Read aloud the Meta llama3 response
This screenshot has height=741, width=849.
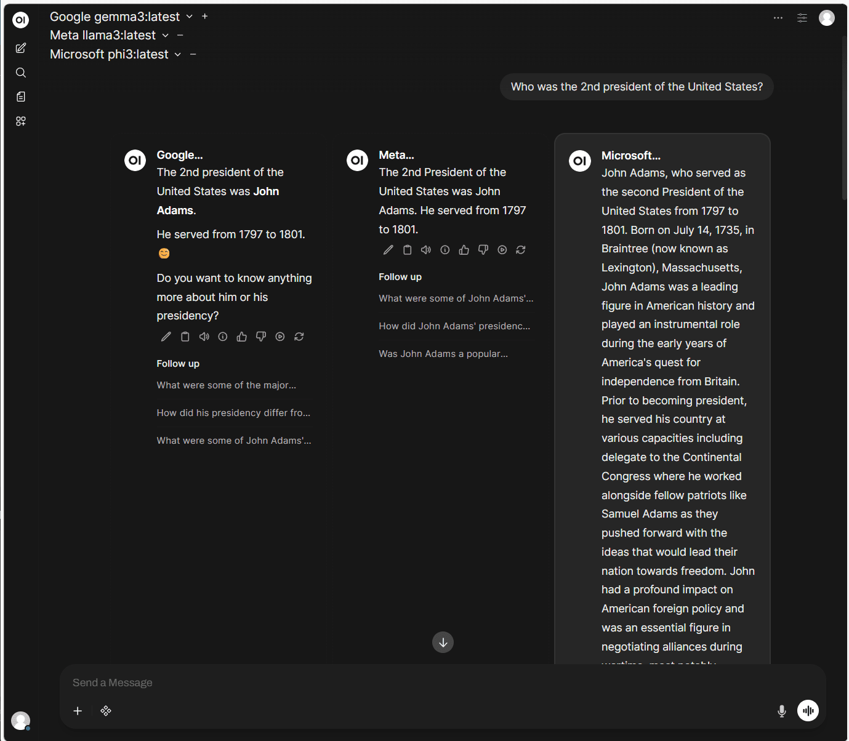point(426,250)
